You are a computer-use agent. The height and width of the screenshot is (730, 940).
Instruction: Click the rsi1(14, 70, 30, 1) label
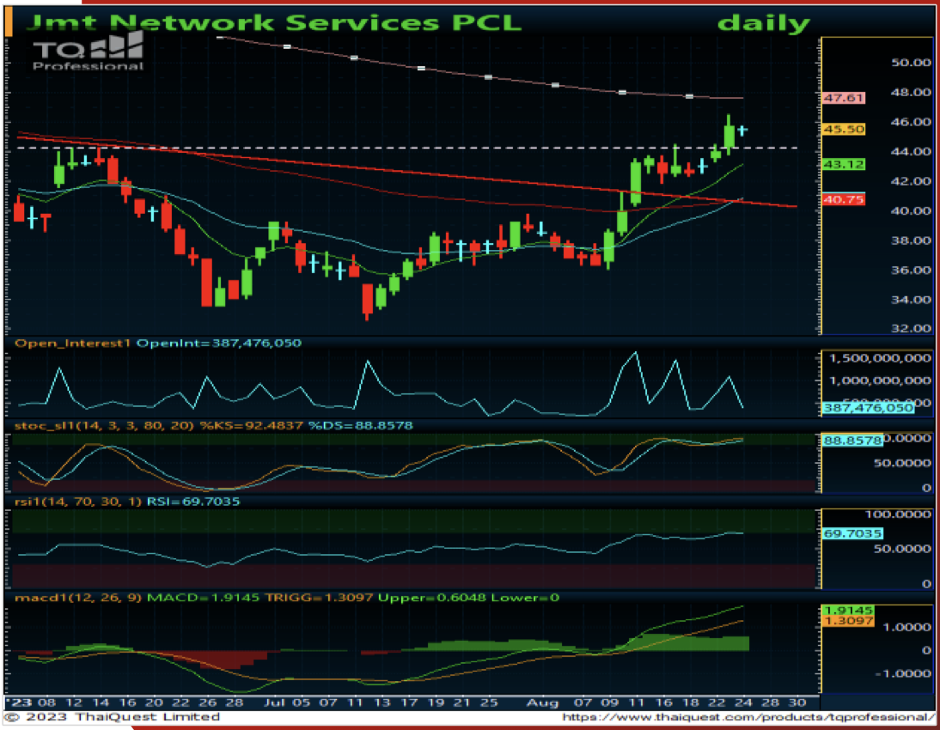point(78,502)
